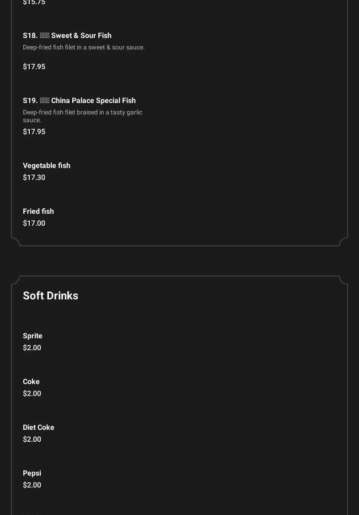Screen dimensions: 359x515
Task: Click the $17.00 price for Fried fish
Action: click(34, 223)
